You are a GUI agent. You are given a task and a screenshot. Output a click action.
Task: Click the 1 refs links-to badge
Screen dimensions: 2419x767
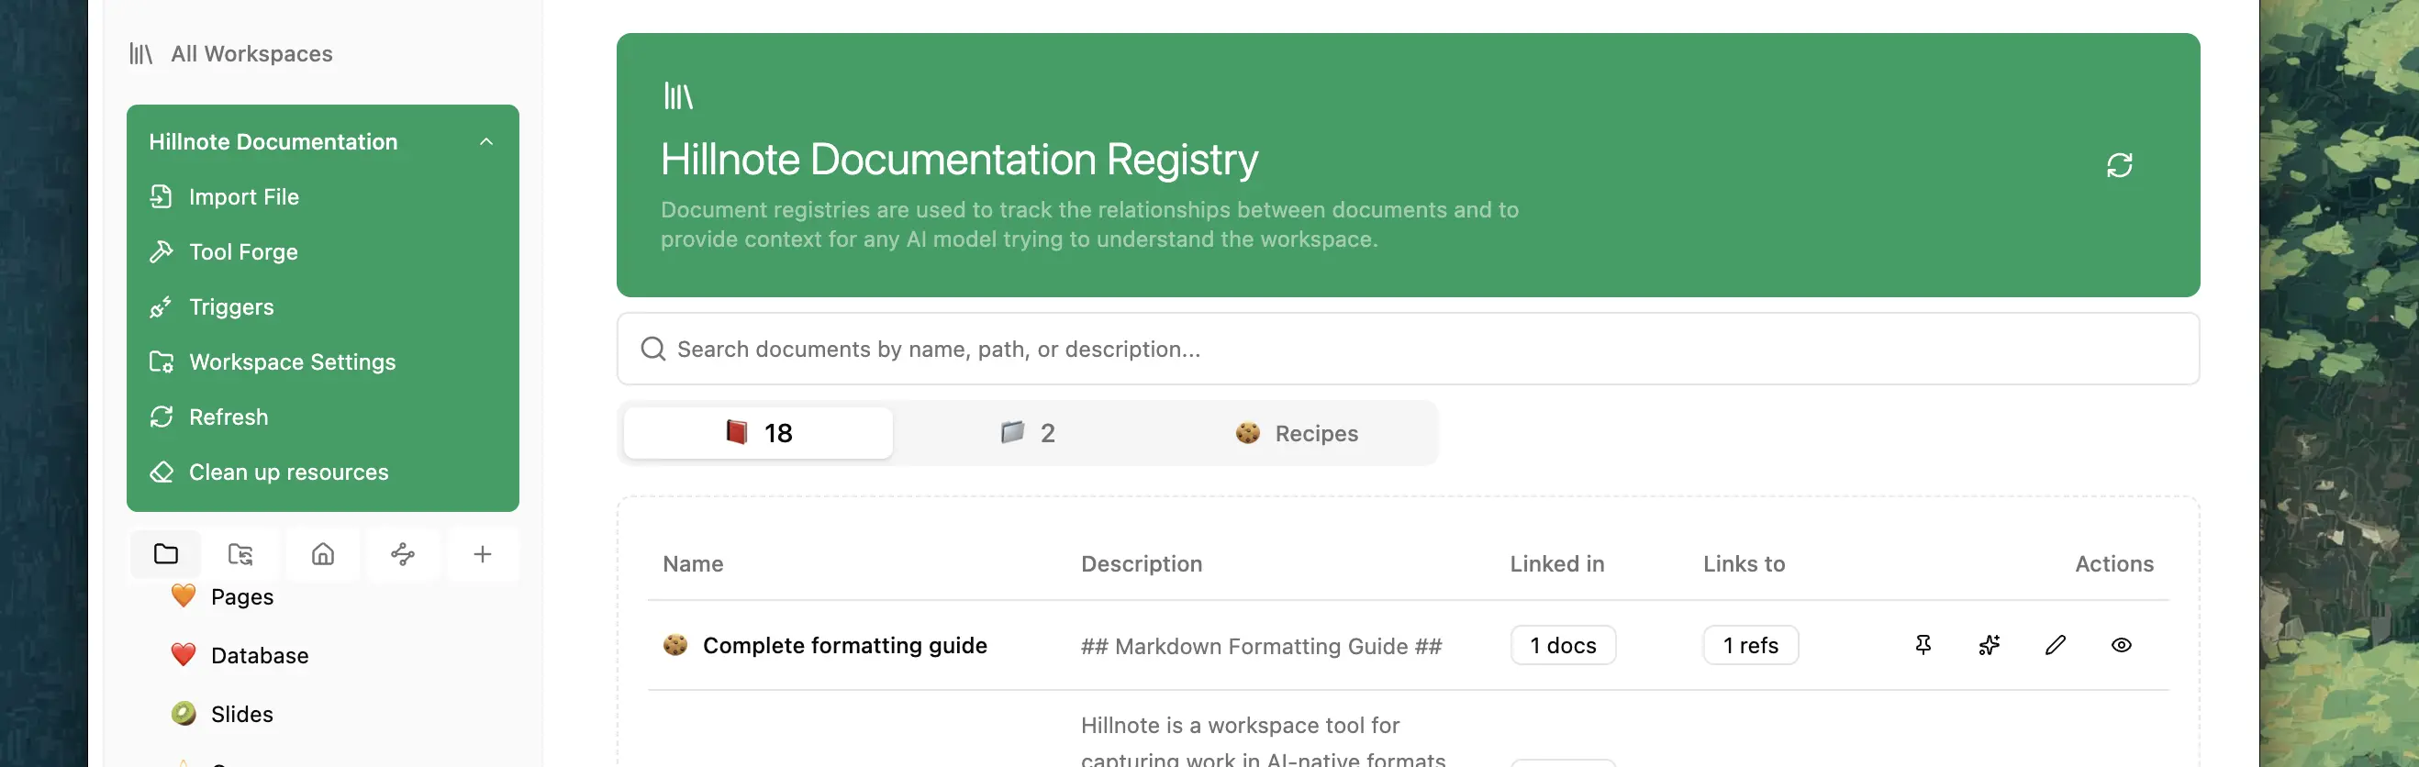click(x=1750, y=645)
